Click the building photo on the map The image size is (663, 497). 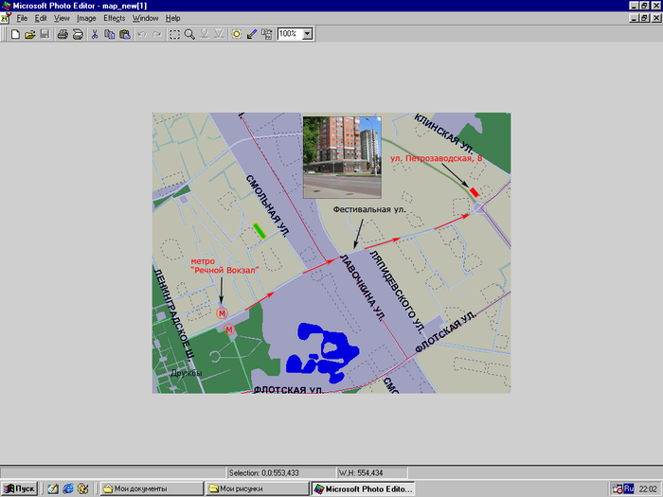coord(342,156)
